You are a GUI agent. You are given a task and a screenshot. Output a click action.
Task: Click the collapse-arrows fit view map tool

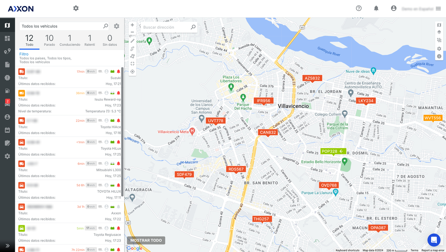click(x=132, y=64)
